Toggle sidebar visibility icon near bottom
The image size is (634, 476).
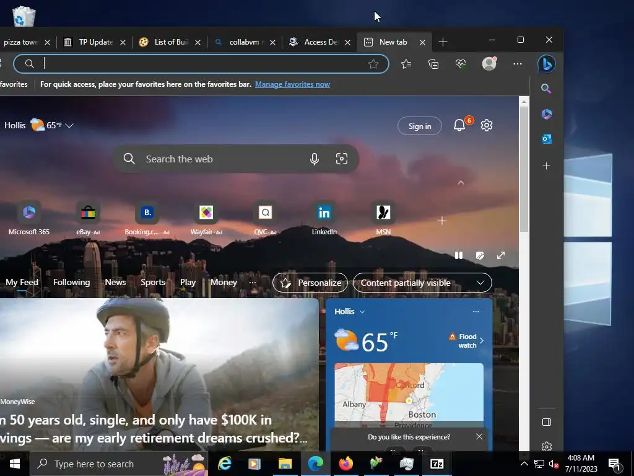(x=546, y=422)
